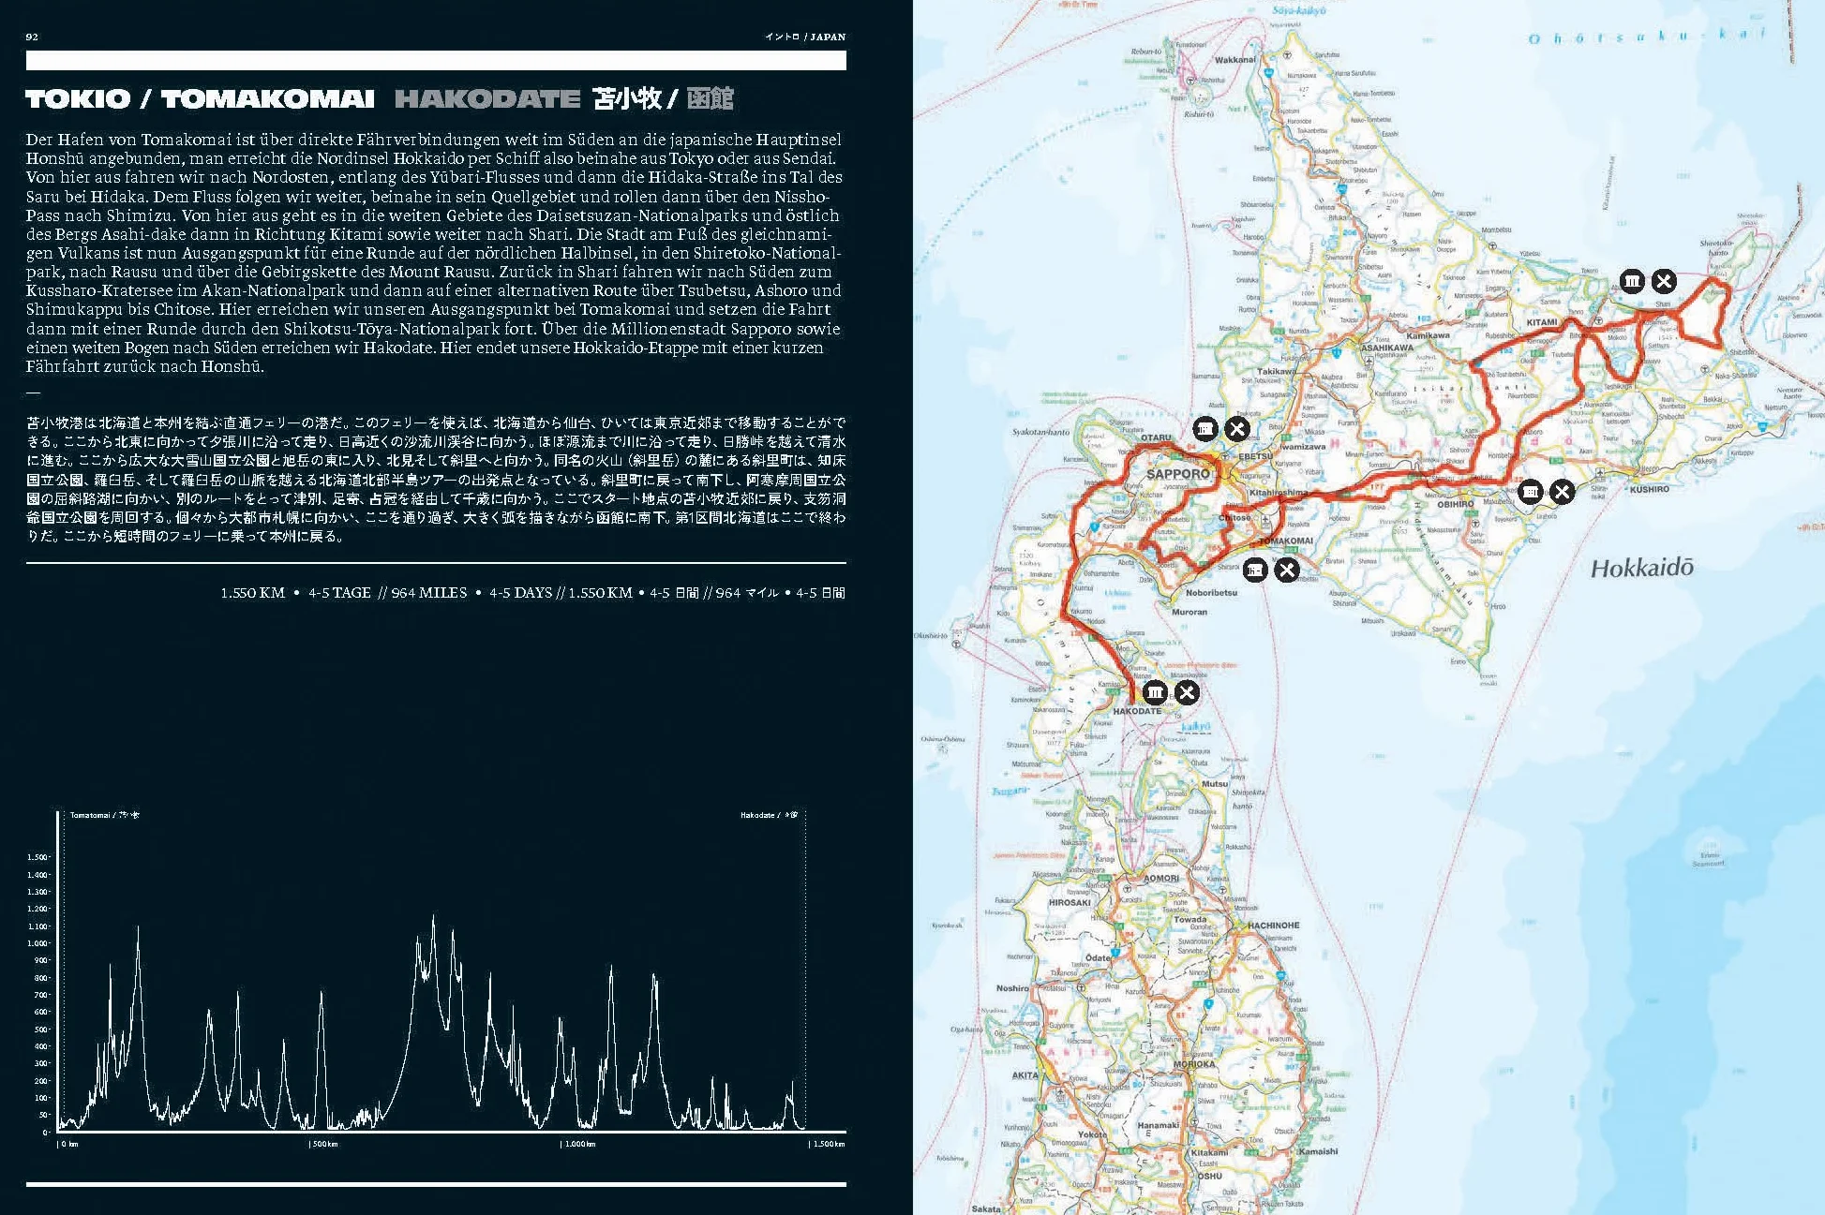Image resolution: width=1825 pixels, height=1215 pixels.
Task: Click the "Mutsu" label on map
Action: click(1215, 783)
